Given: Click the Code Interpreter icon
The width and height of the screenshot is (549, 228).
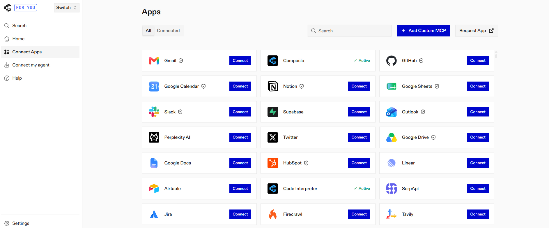Looking at the screenshot, I should coord(273,189).
